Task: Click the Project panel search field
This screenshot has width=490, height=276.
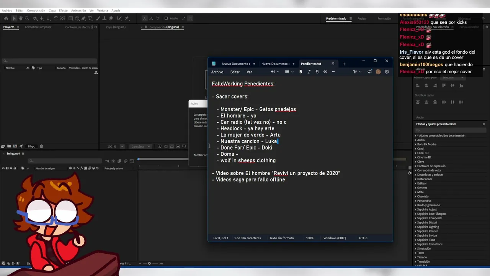Action: pos(50,61)
